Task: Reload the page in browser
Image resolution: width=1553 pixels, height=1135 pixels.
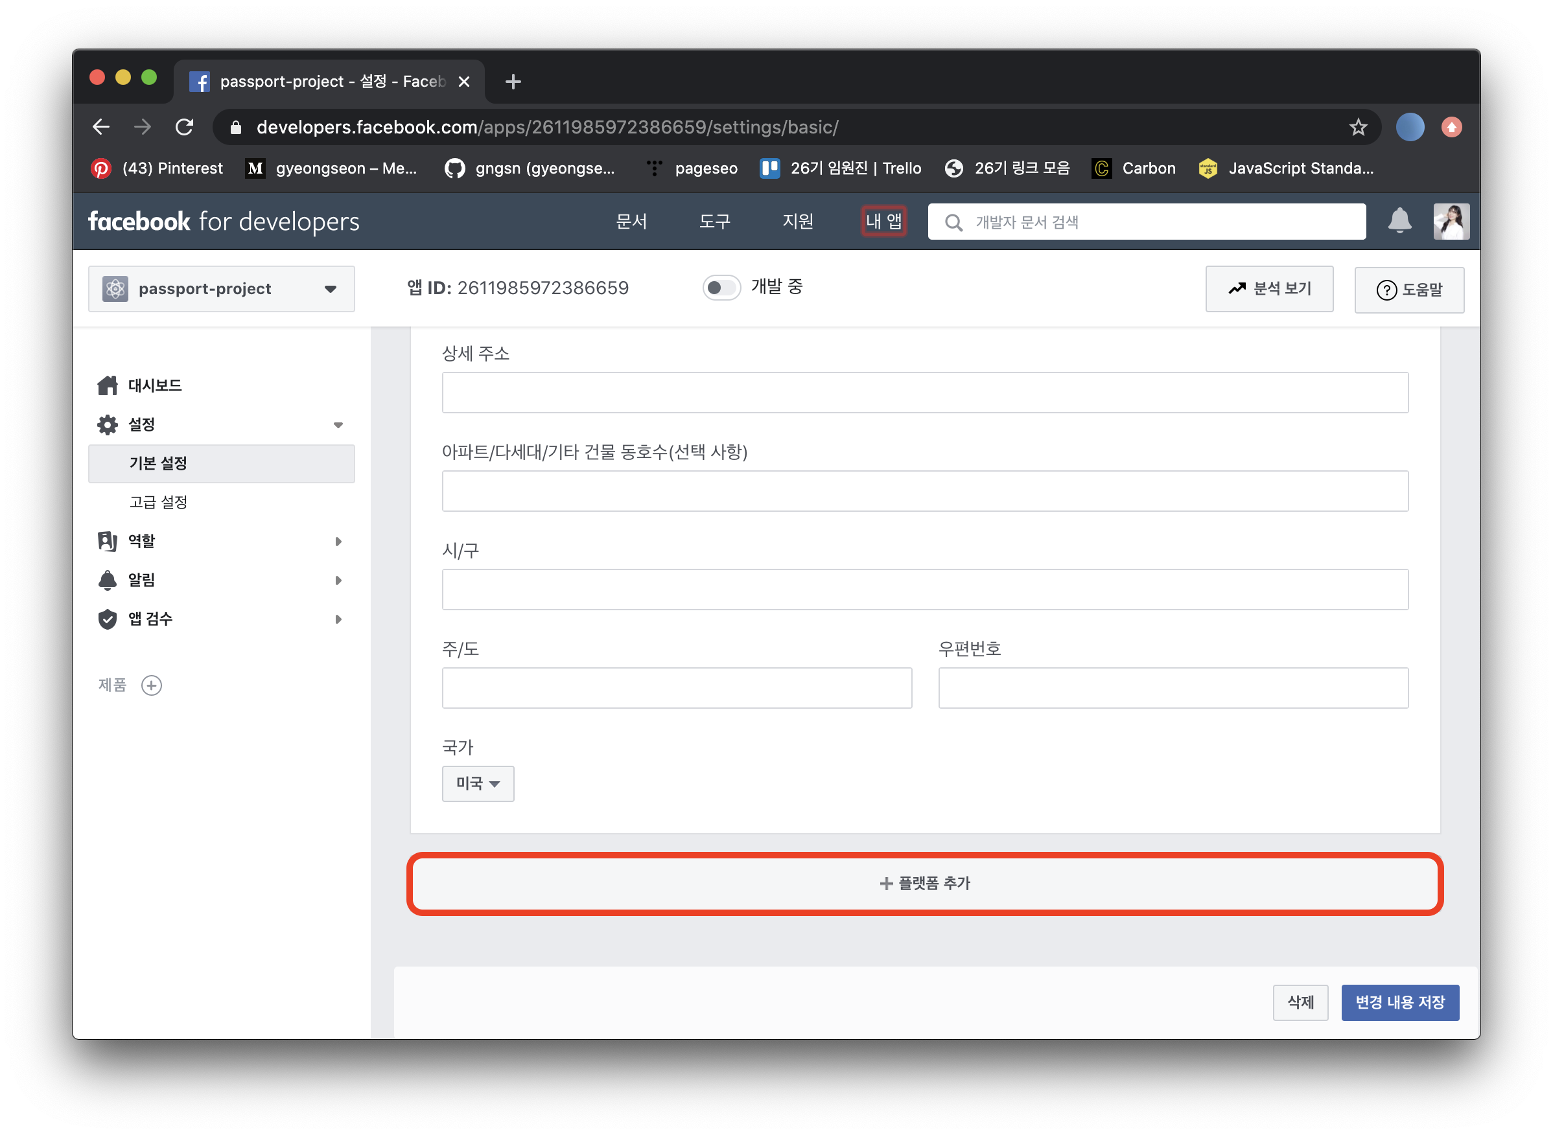Action: (184, 127)
